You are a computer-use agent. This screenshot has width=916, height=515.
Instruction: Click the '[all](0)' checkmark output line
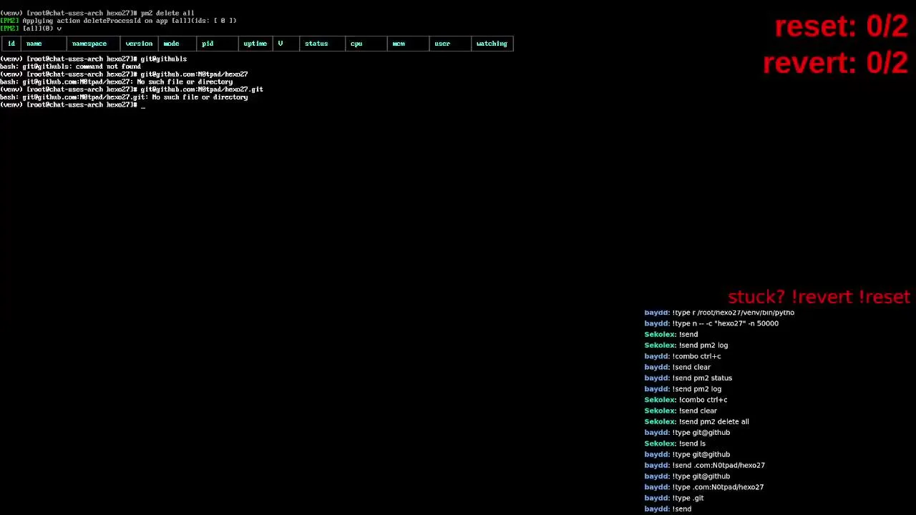(31, 28)
